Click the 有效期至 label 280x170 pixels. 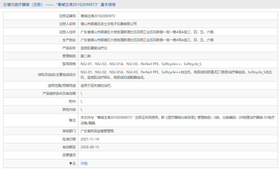pyautogui.click(x=69, y=147)
